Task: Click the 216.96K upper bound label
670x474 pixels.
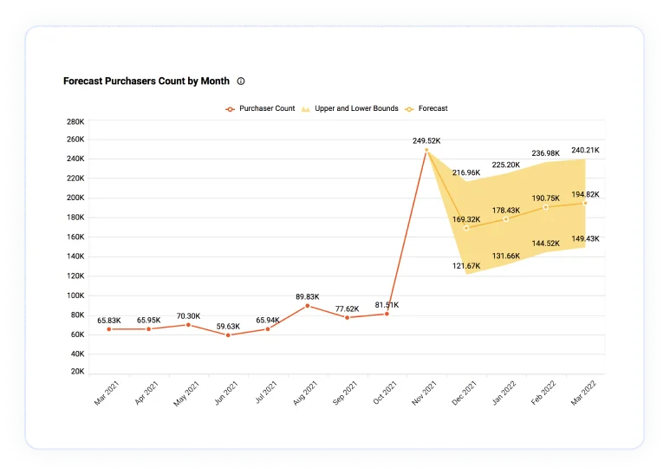Action: (x=466, y=173)
